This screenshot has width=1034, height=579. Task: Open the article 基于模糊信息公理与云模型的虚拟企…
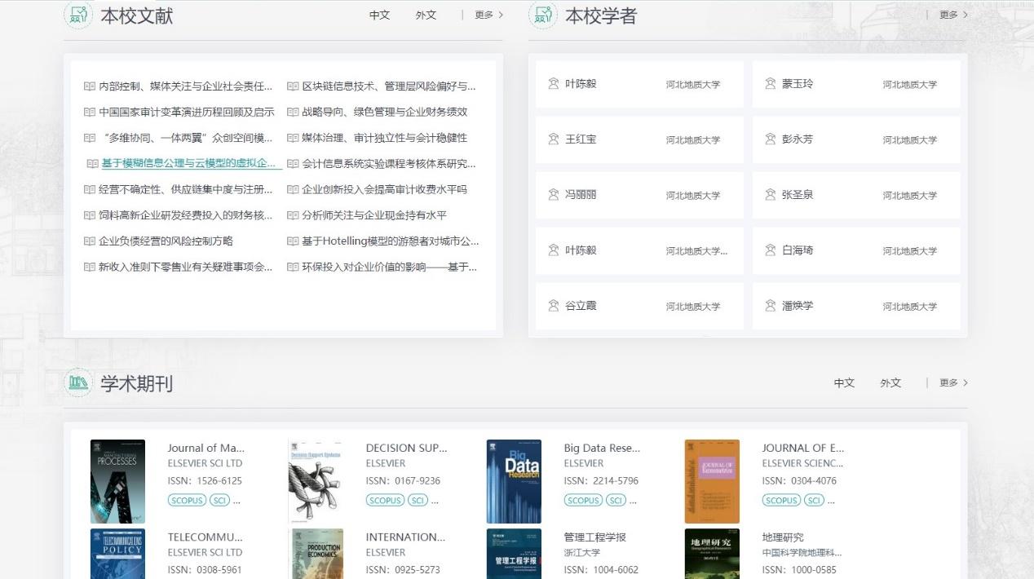point(188,163)
